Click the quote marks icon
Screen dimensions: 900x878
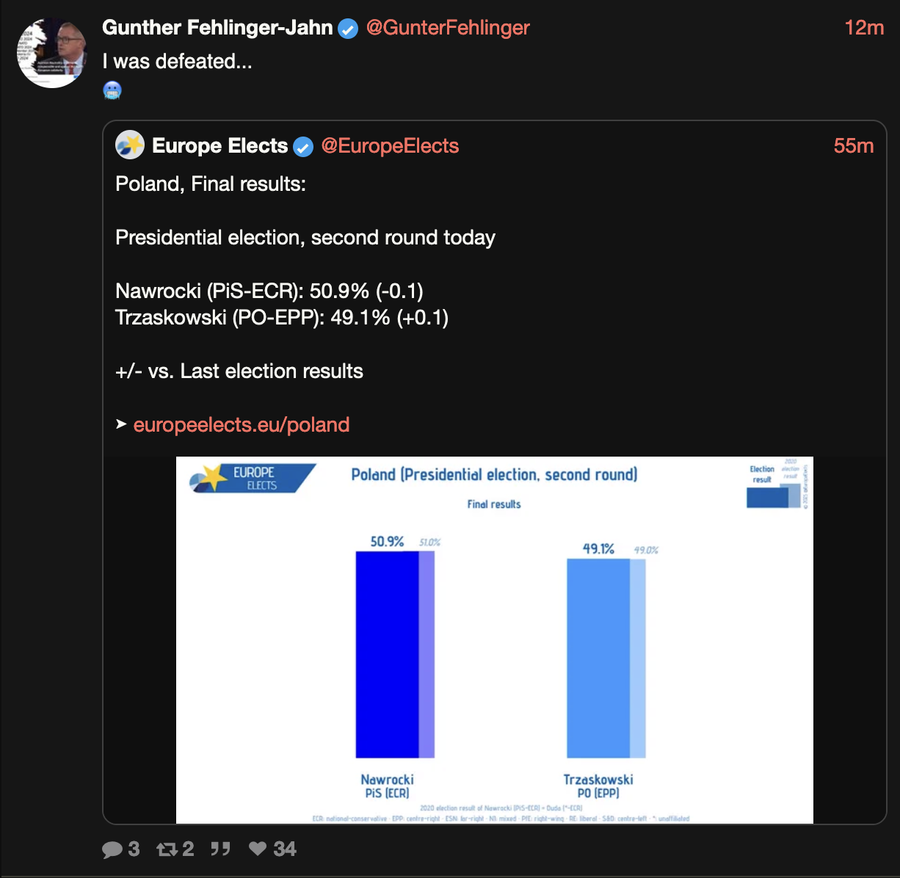(220, 849)
